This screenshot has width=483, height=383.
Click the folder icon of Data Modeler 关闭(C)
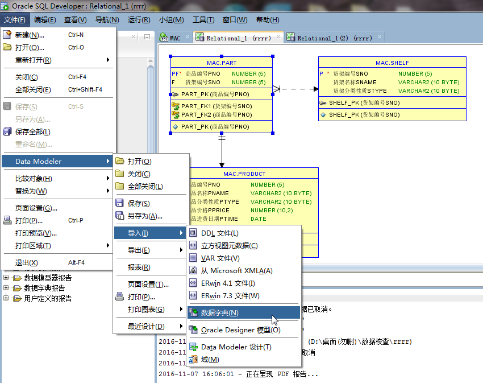click(x=119, y=174)
